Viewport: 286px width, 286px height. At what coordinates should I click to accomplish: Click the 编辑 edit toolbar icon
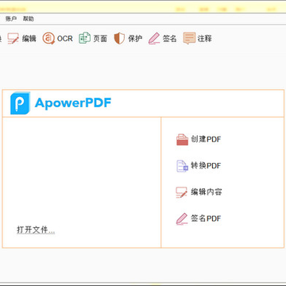click(14, 39)
